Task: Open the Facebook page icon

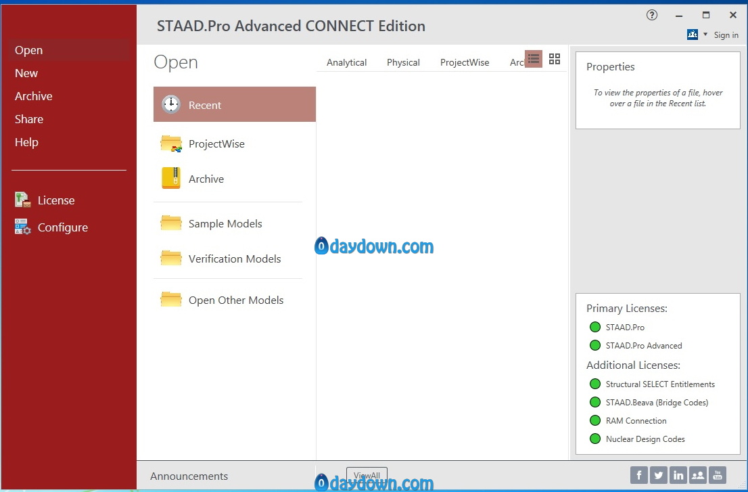Action: point(638,475)
